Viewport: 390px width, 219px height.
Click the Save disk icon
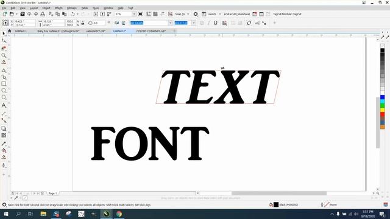23,14
